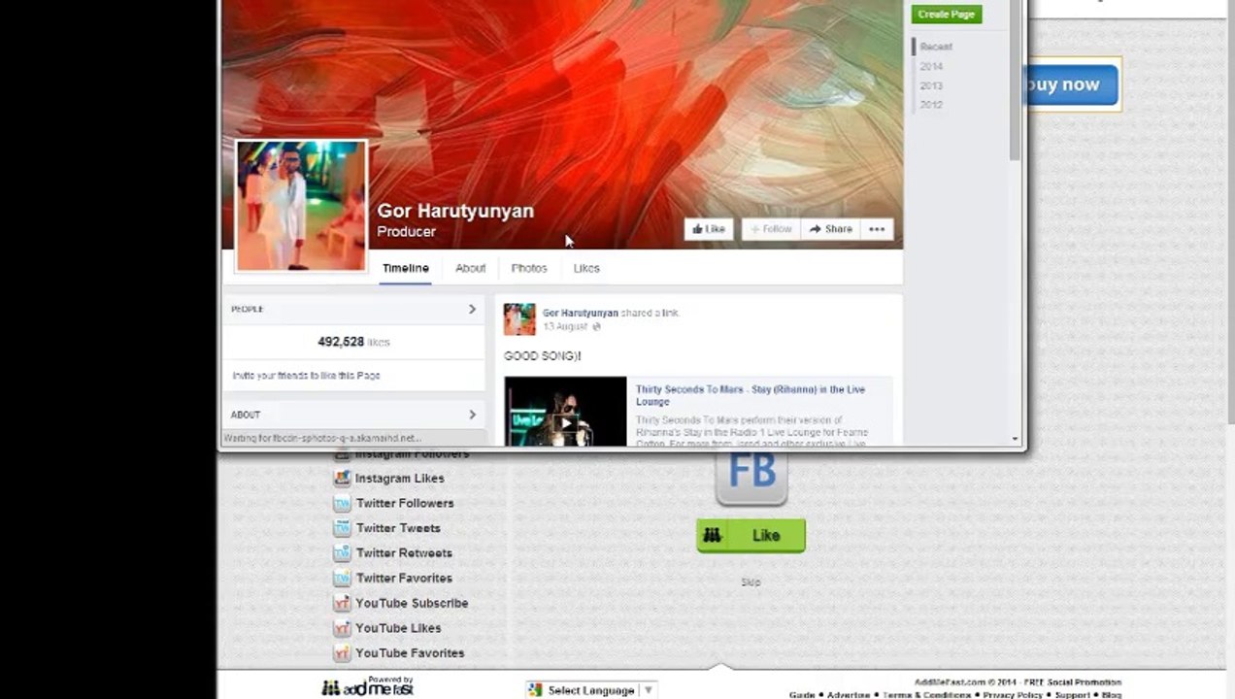
Task: Jump to 2013 in timeline navigator
Action: click(x=931, y=85)
